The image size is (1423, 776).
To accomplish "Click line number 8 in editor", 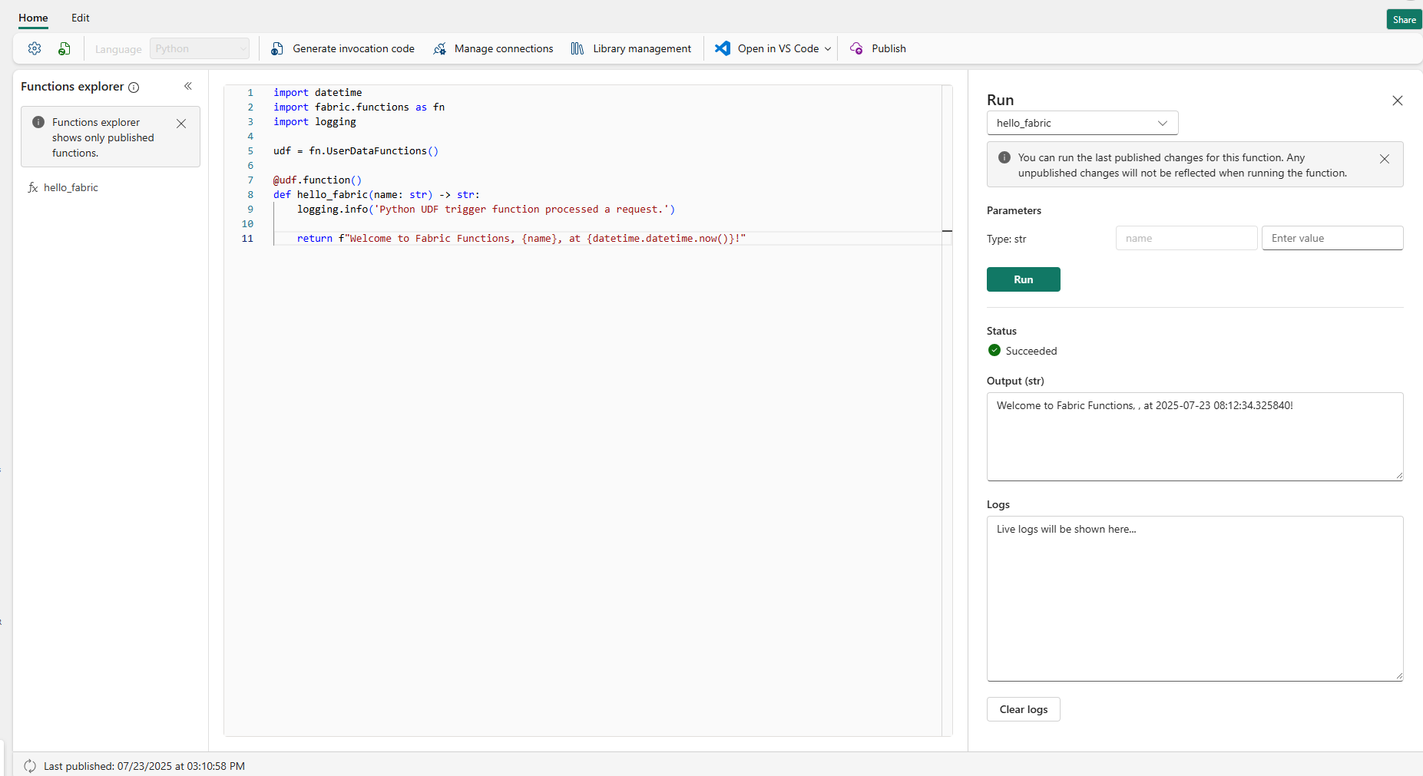I will point(250,194).
